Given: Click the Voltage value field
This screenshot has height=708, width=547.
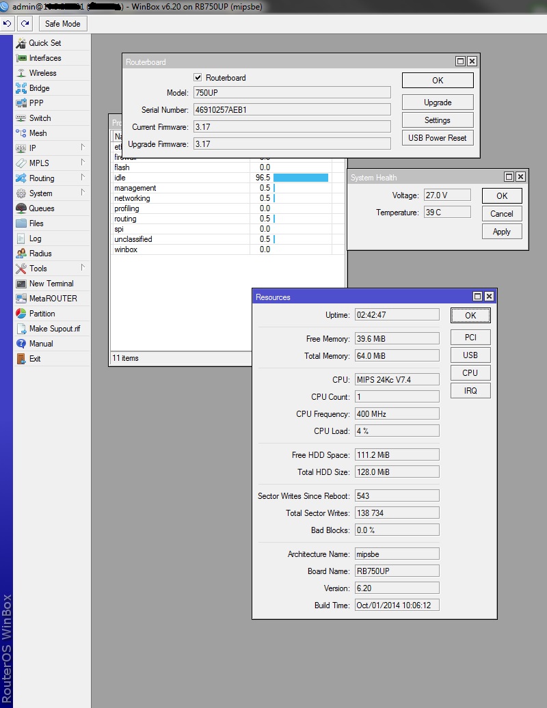Looking at the screenshot, I should (x=447, y=195).
